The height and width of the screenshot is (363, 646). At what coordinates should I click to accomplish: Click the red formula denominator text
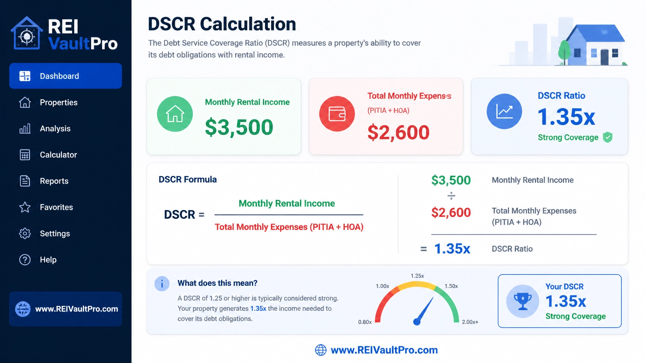[x=289, y=227]
